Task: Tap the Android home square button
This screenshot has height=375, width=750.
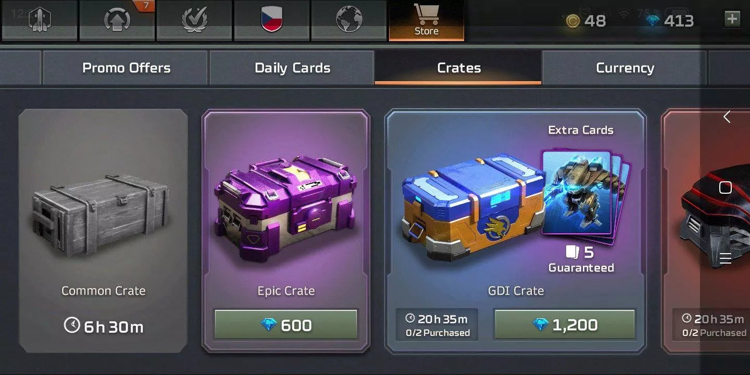Action: [x=726, y=187]
